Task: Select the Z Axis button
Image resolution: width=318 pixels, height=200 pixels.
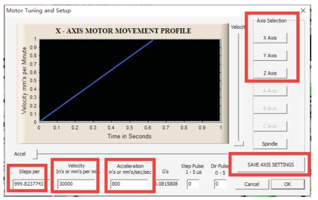Action: 270,73
